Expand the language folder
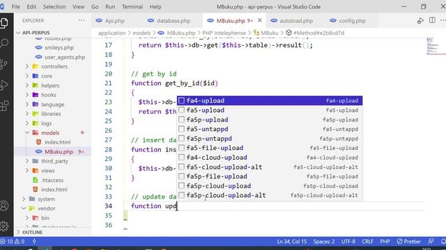This screenshot has height=250, width=446. [27, 104]
